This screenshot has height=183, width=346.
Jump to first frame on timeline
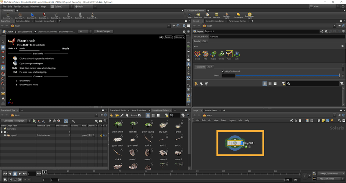click(5, 174)
